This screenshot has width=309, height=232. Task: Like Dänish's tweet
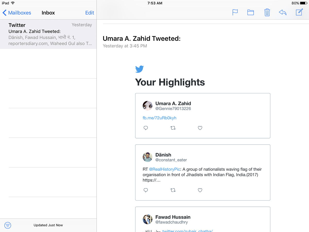(x=200, y=190)
